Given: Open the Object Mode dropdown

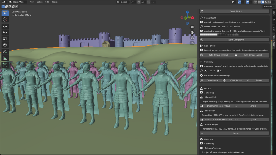Looking at the screenshot, I should pos(18,2).
